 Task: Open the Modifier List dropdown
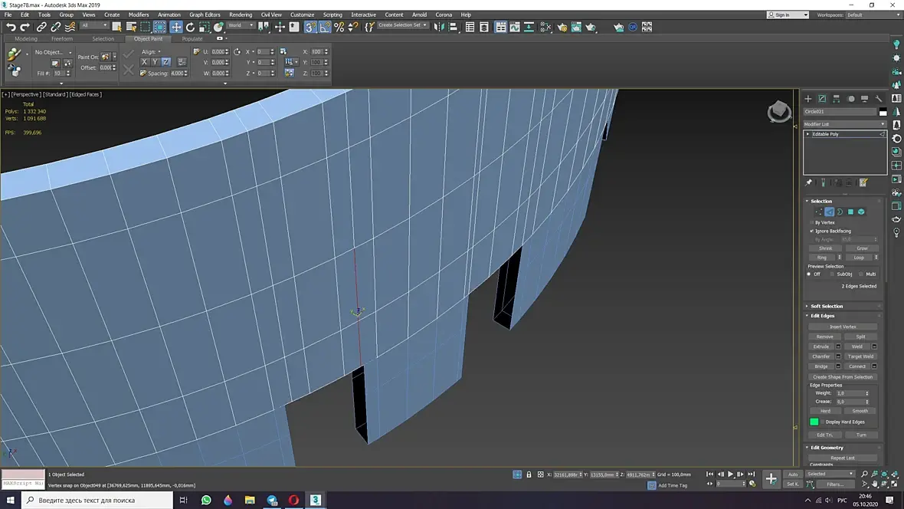coord(844,123)
